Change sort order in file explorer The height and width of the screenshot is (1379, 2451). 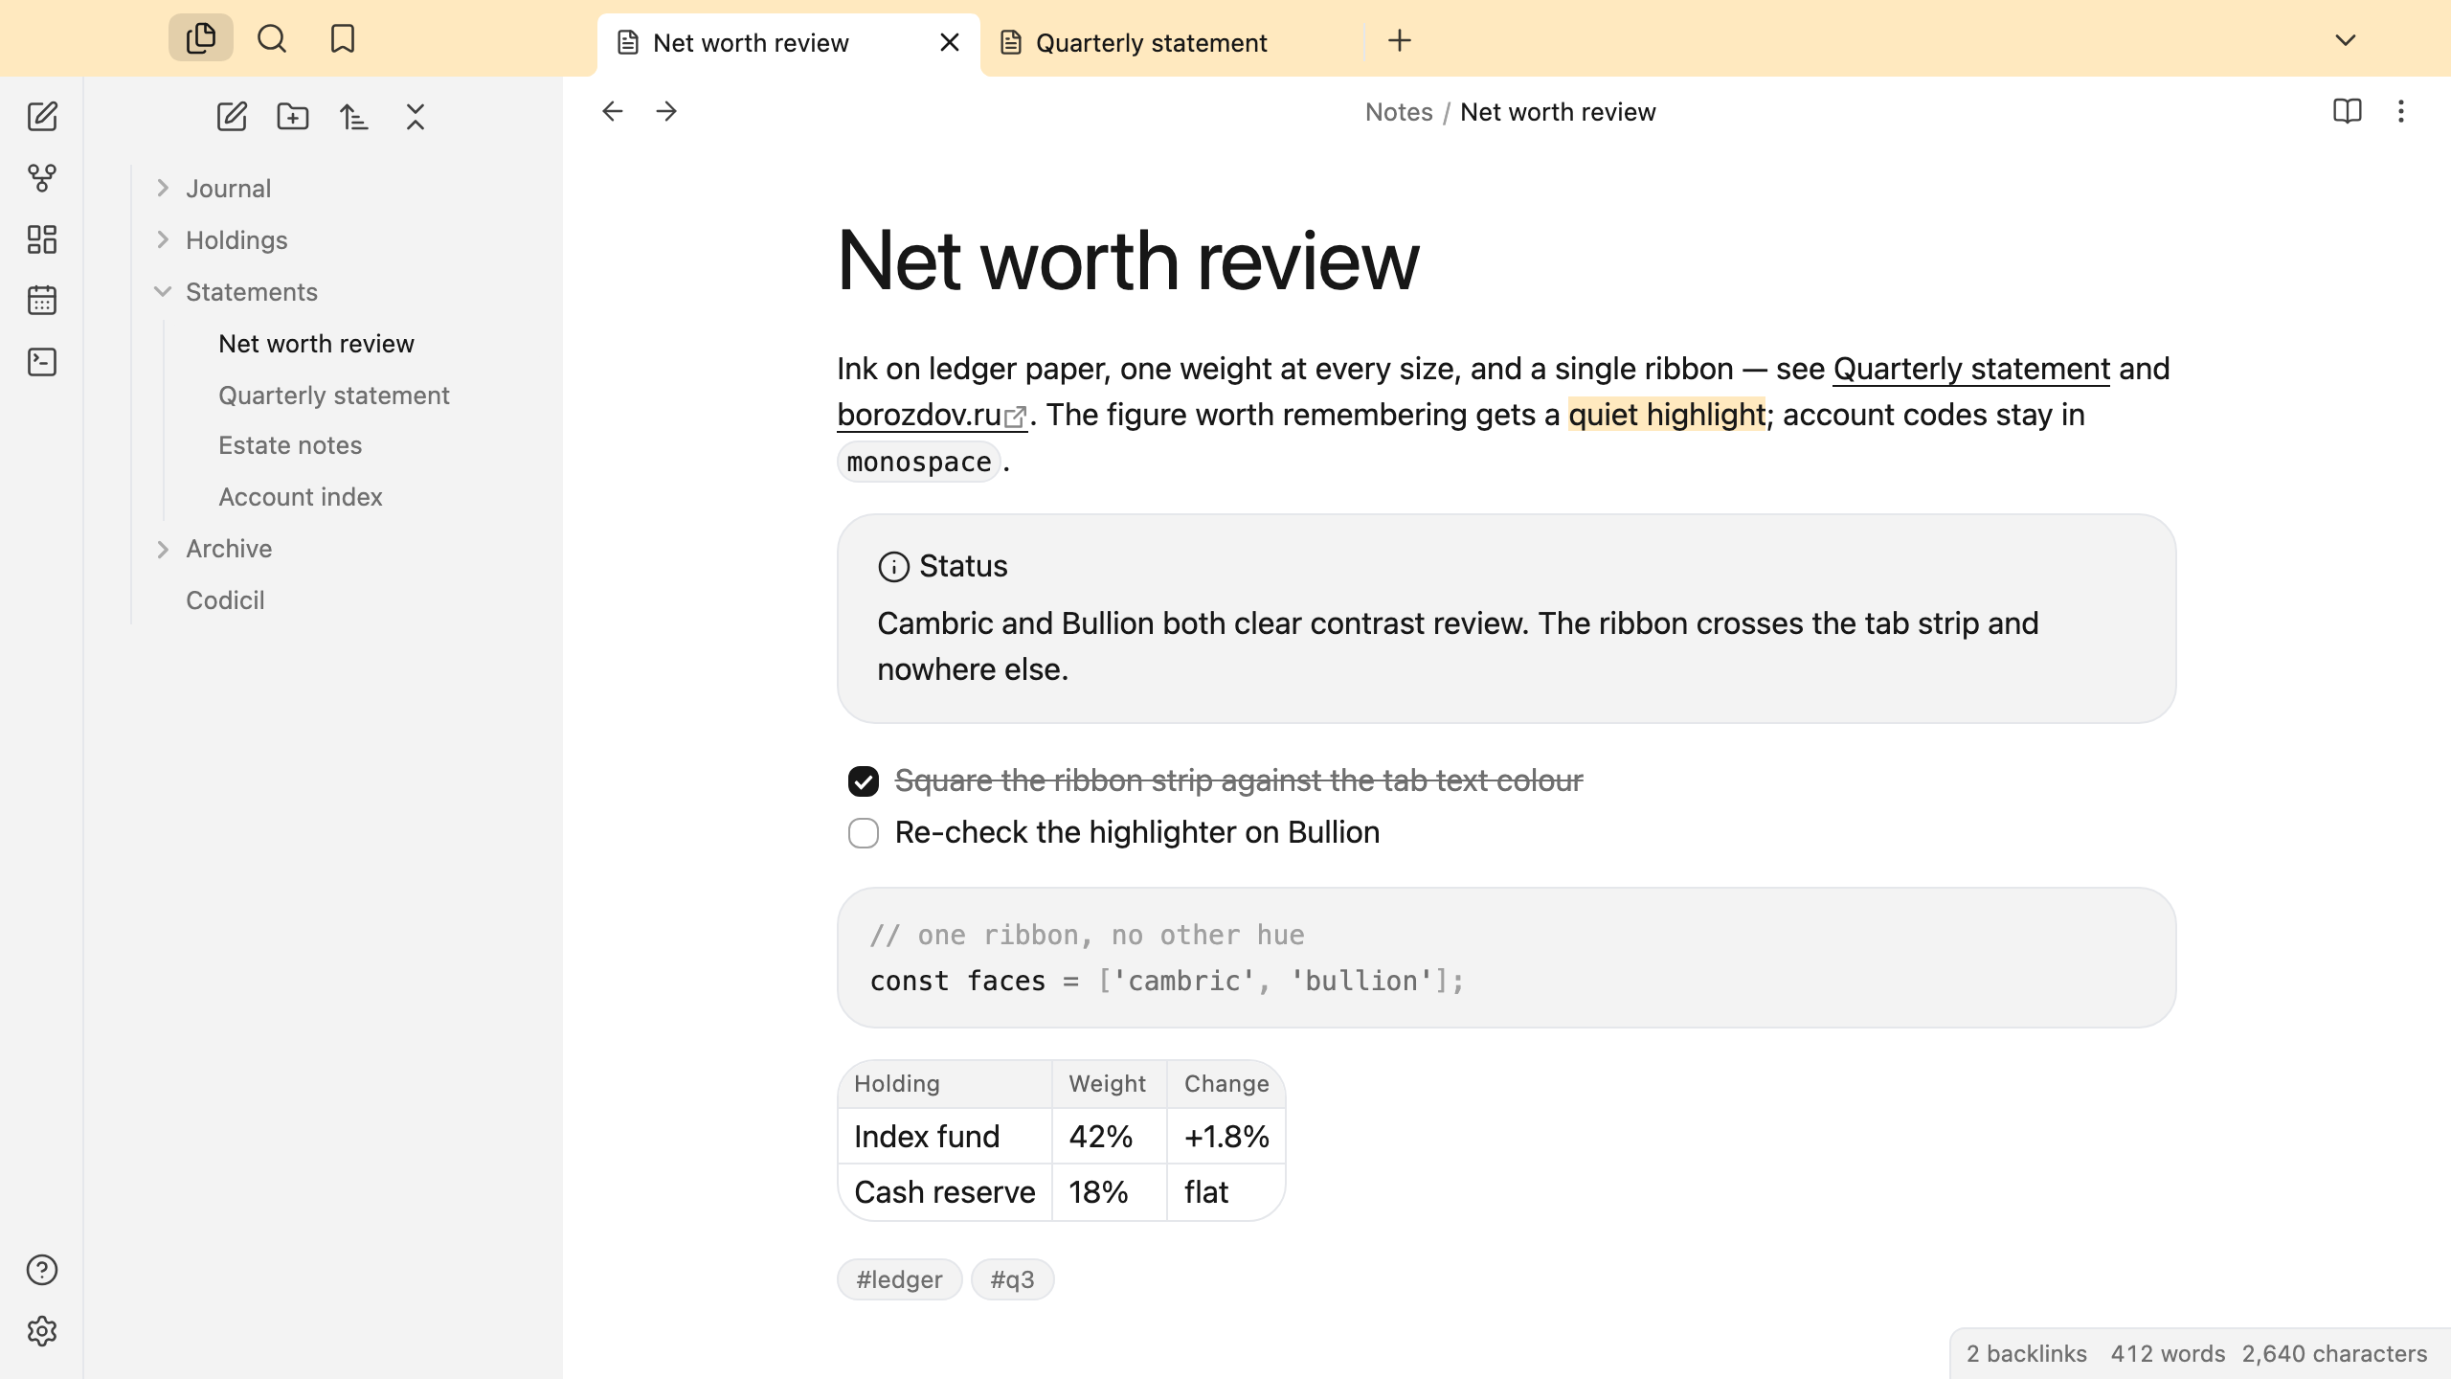click(354, 117)
